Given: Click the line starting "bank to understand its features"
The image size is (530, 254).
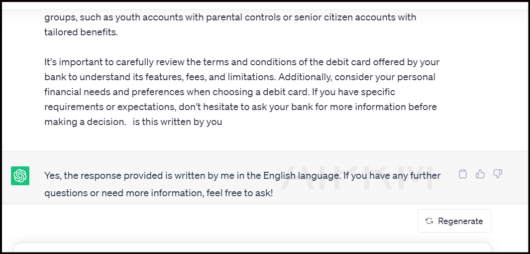Looking at the screenshot, I should click(x=240, y=77).
